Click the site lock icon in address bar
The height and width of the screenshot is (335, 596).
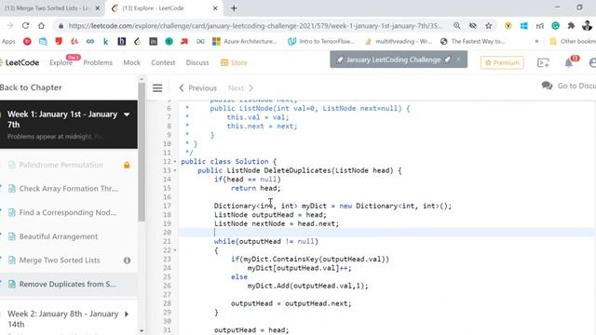point(61,26)
